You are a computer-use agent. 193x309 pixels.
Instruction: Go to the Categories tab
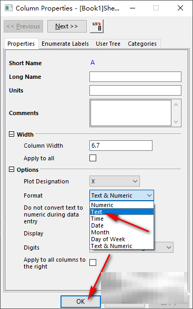[142, 44]
